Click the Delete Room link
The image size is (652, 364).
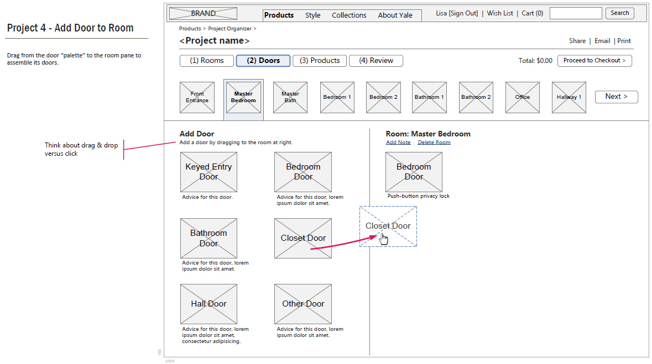point(434,143)
